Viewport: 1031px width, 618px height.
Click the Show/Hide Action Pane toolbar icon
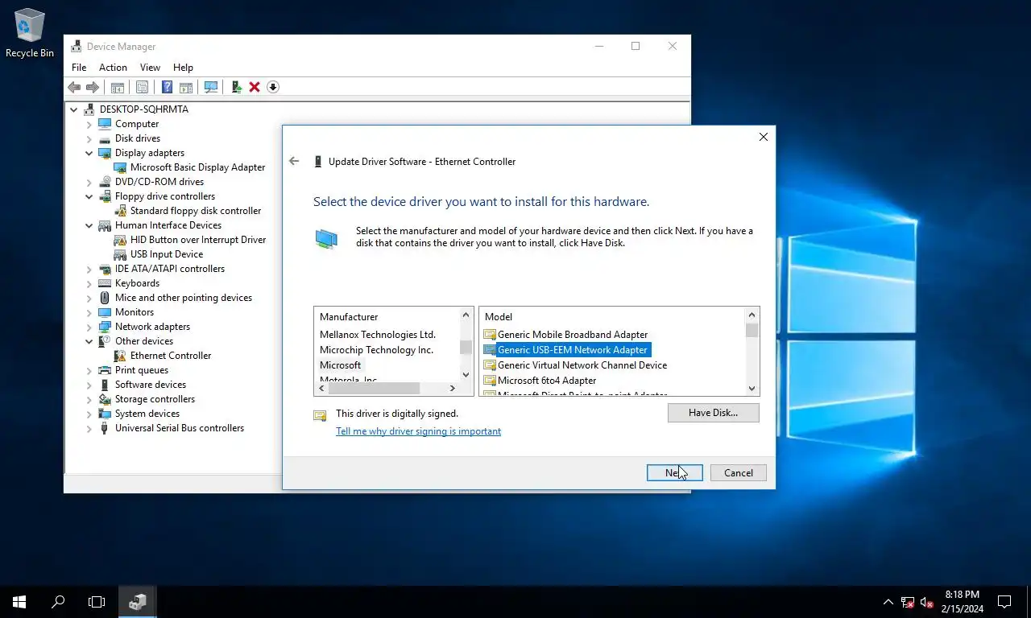click(x=186, y=87)
